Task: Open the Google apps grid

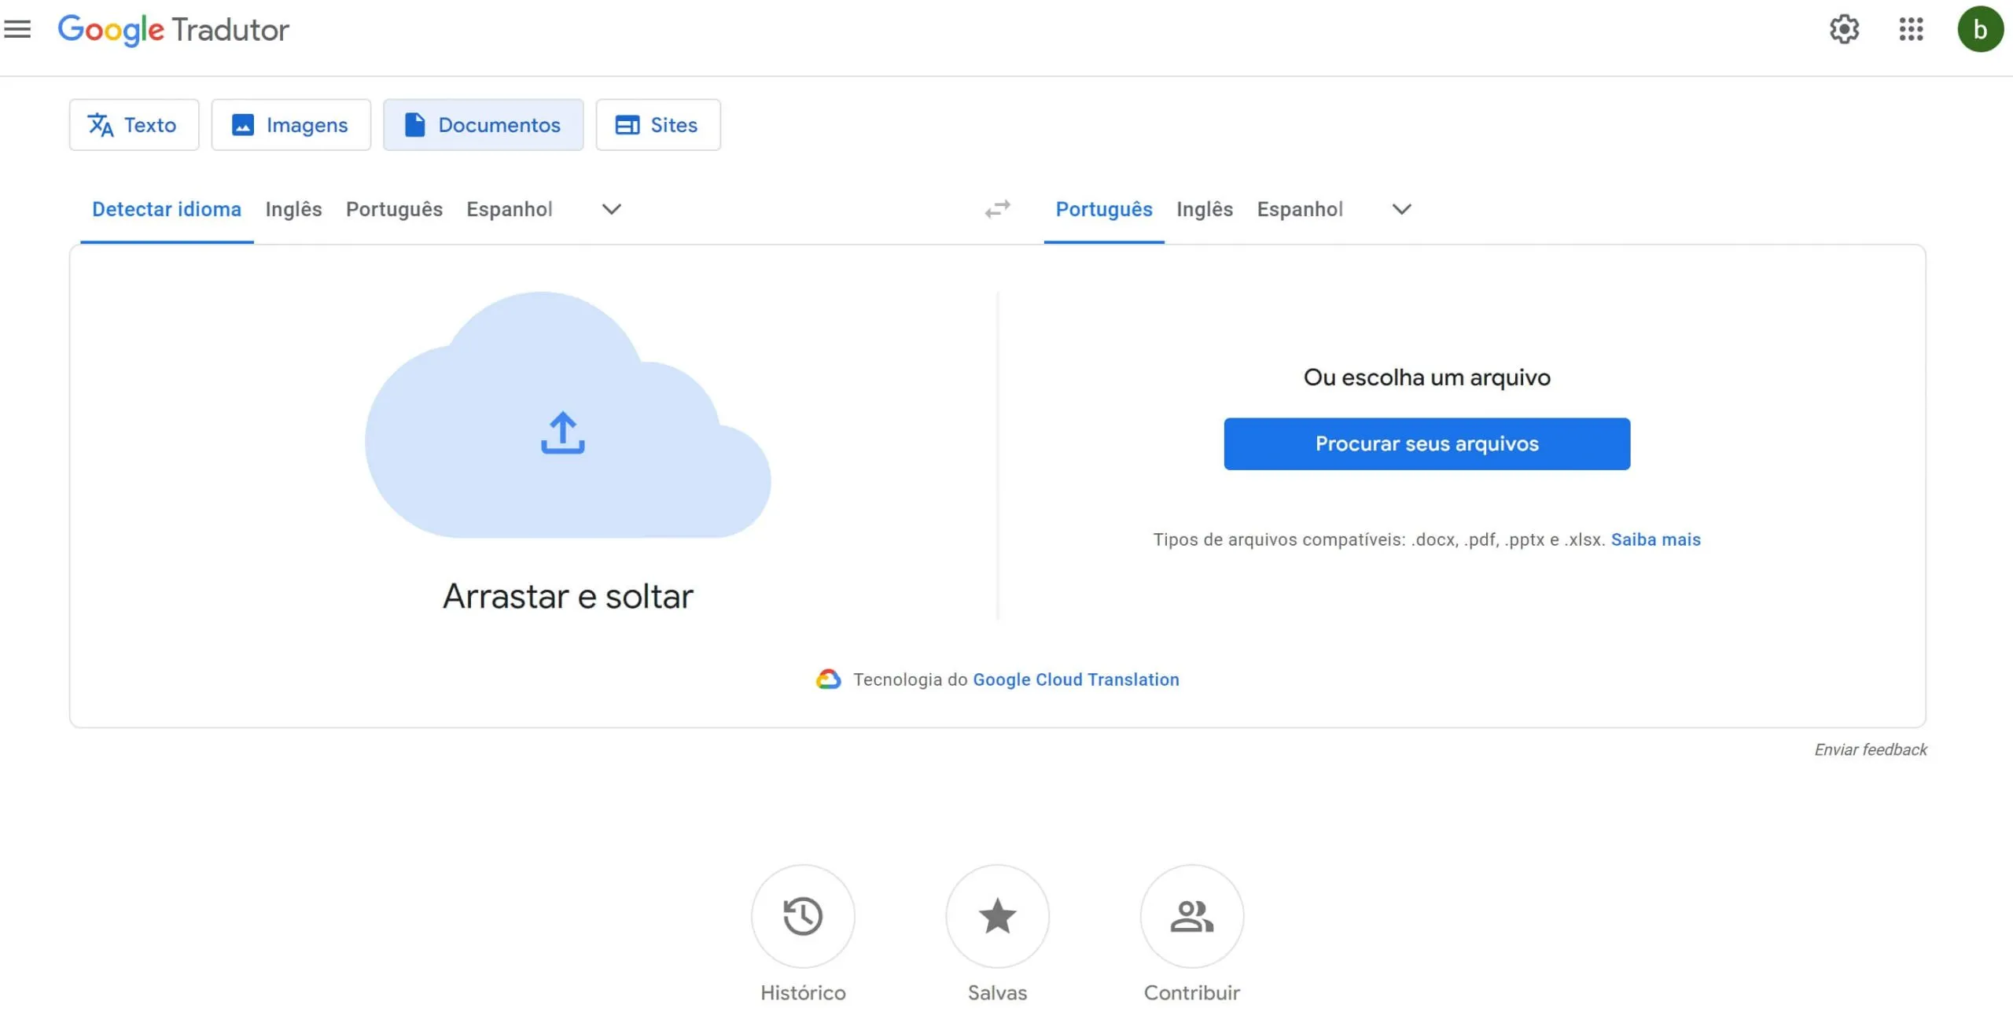Action: (x=1911, y=29)
